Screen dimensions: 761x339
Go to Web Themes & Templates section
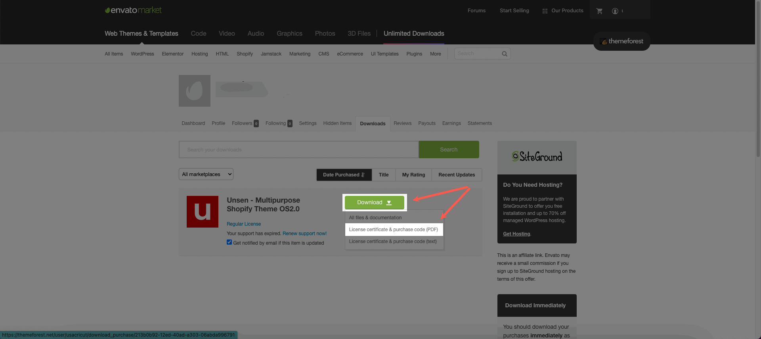(x=141, y=34)
